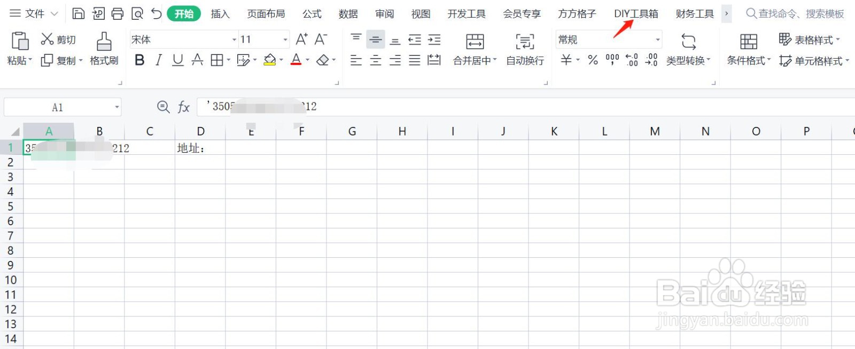Click the Paste clipboard icon
Screen dimensions: 855x349
tap(20, 41)
